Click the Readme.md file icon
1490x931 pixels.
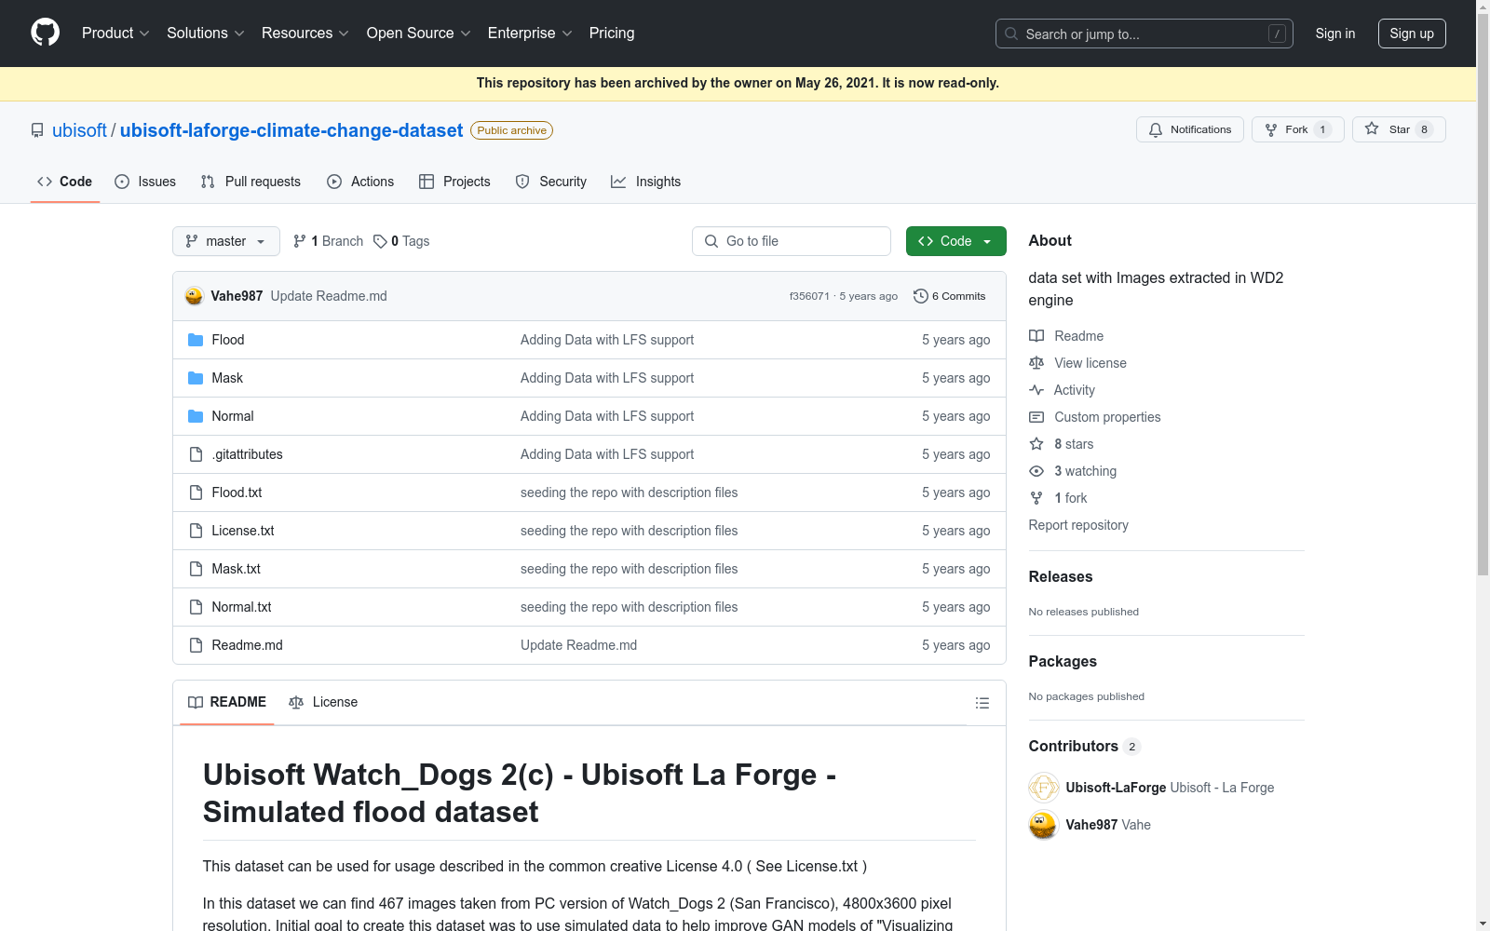[x=196, y=645]
